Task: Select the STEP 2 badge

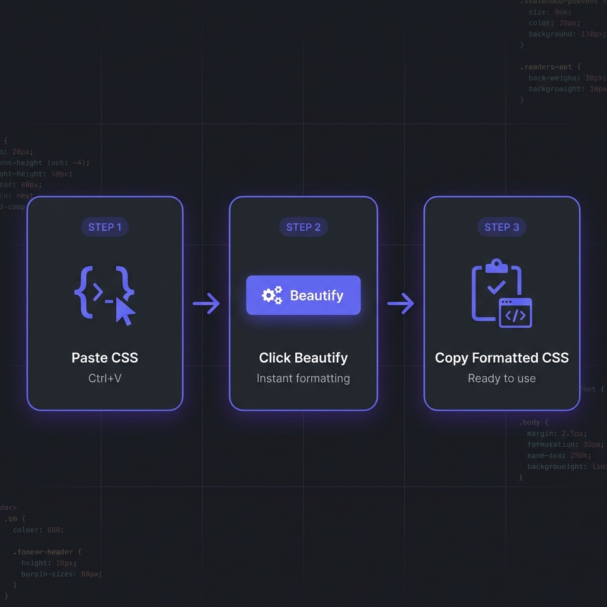Action: [x=303, y=227]
